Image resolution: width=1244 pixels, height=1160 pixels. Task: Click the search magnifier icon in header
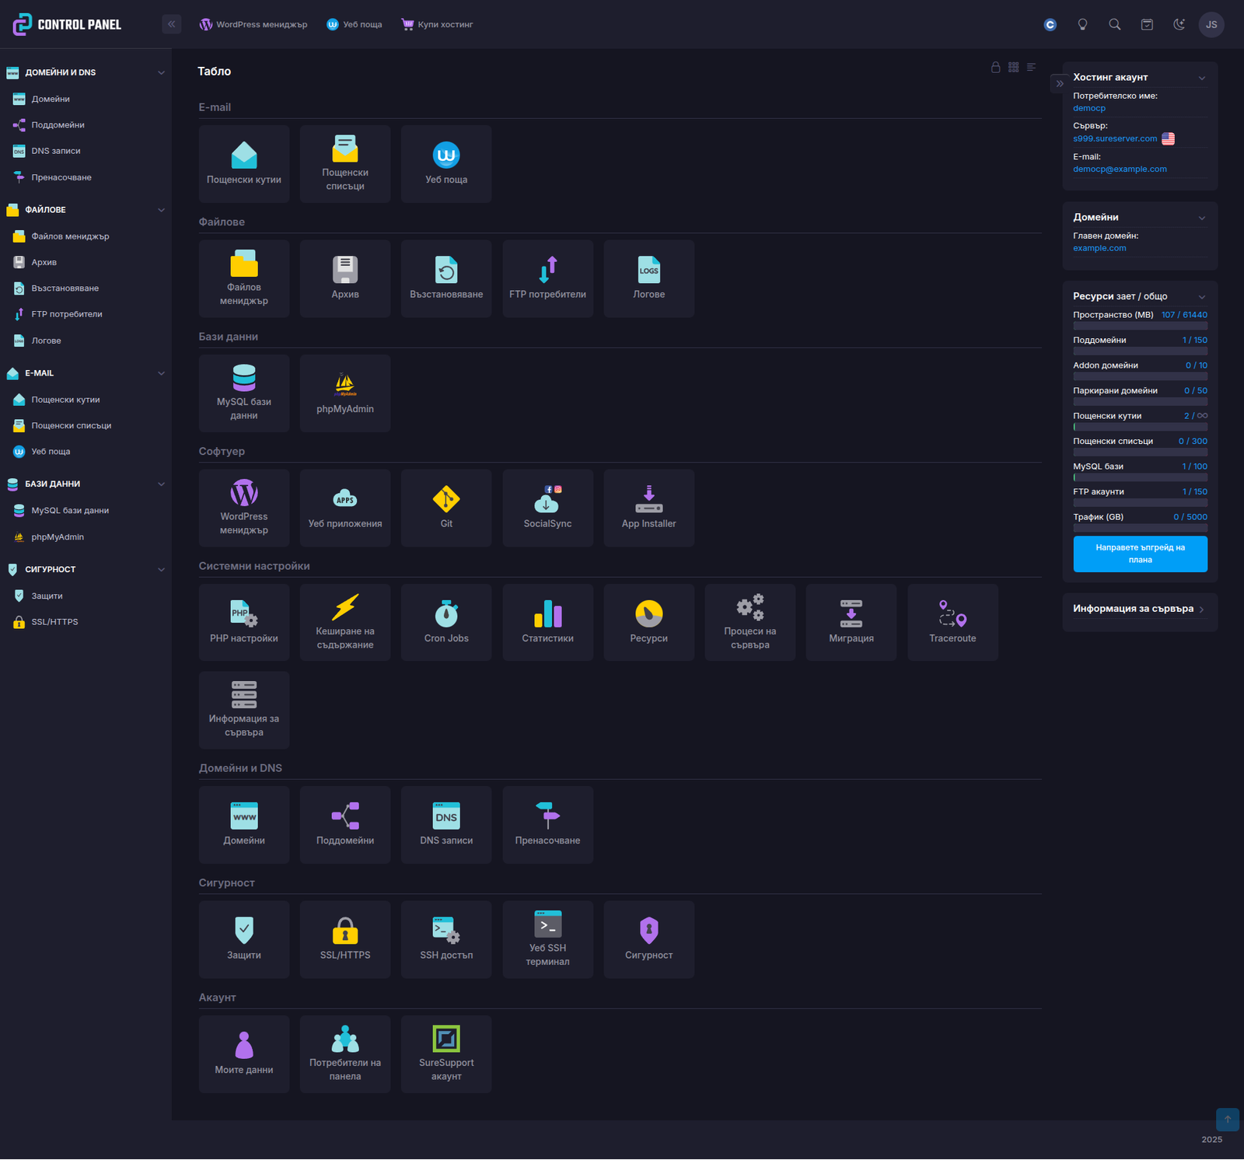[x=1114, y=25]
